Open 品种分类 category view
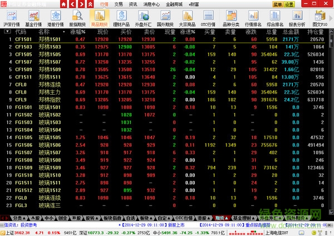The image size is (334, 236). coord(232,18)
